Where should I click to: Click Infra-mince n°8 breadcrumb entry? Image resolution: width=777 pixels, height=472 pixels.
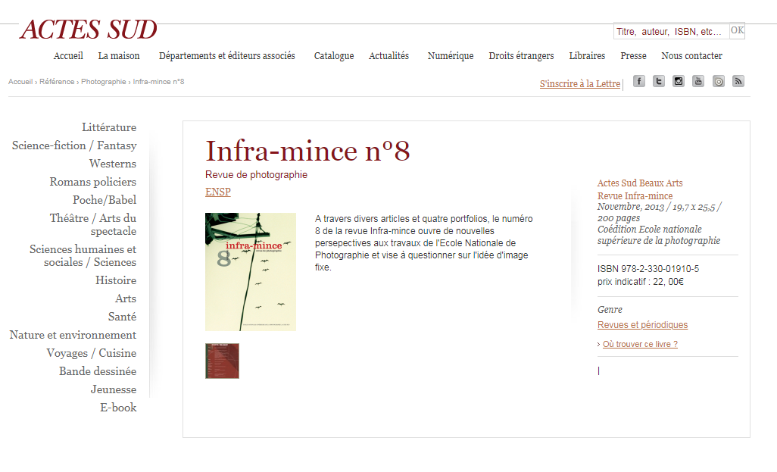[158, 82]
